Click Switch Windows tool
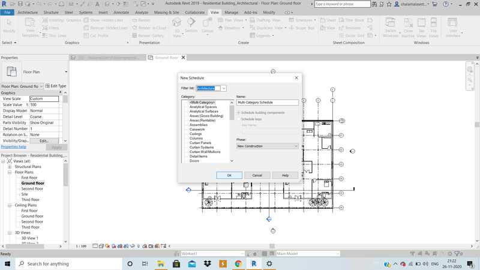Viewport: 480px width, 270px height. pyautogui.click(x=391, y=28)
